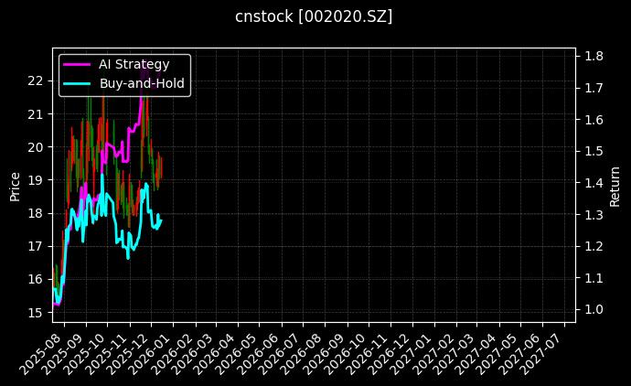Click the 1.4 return tick label
This screenshot has height=386, width=631.
(593, 183)
